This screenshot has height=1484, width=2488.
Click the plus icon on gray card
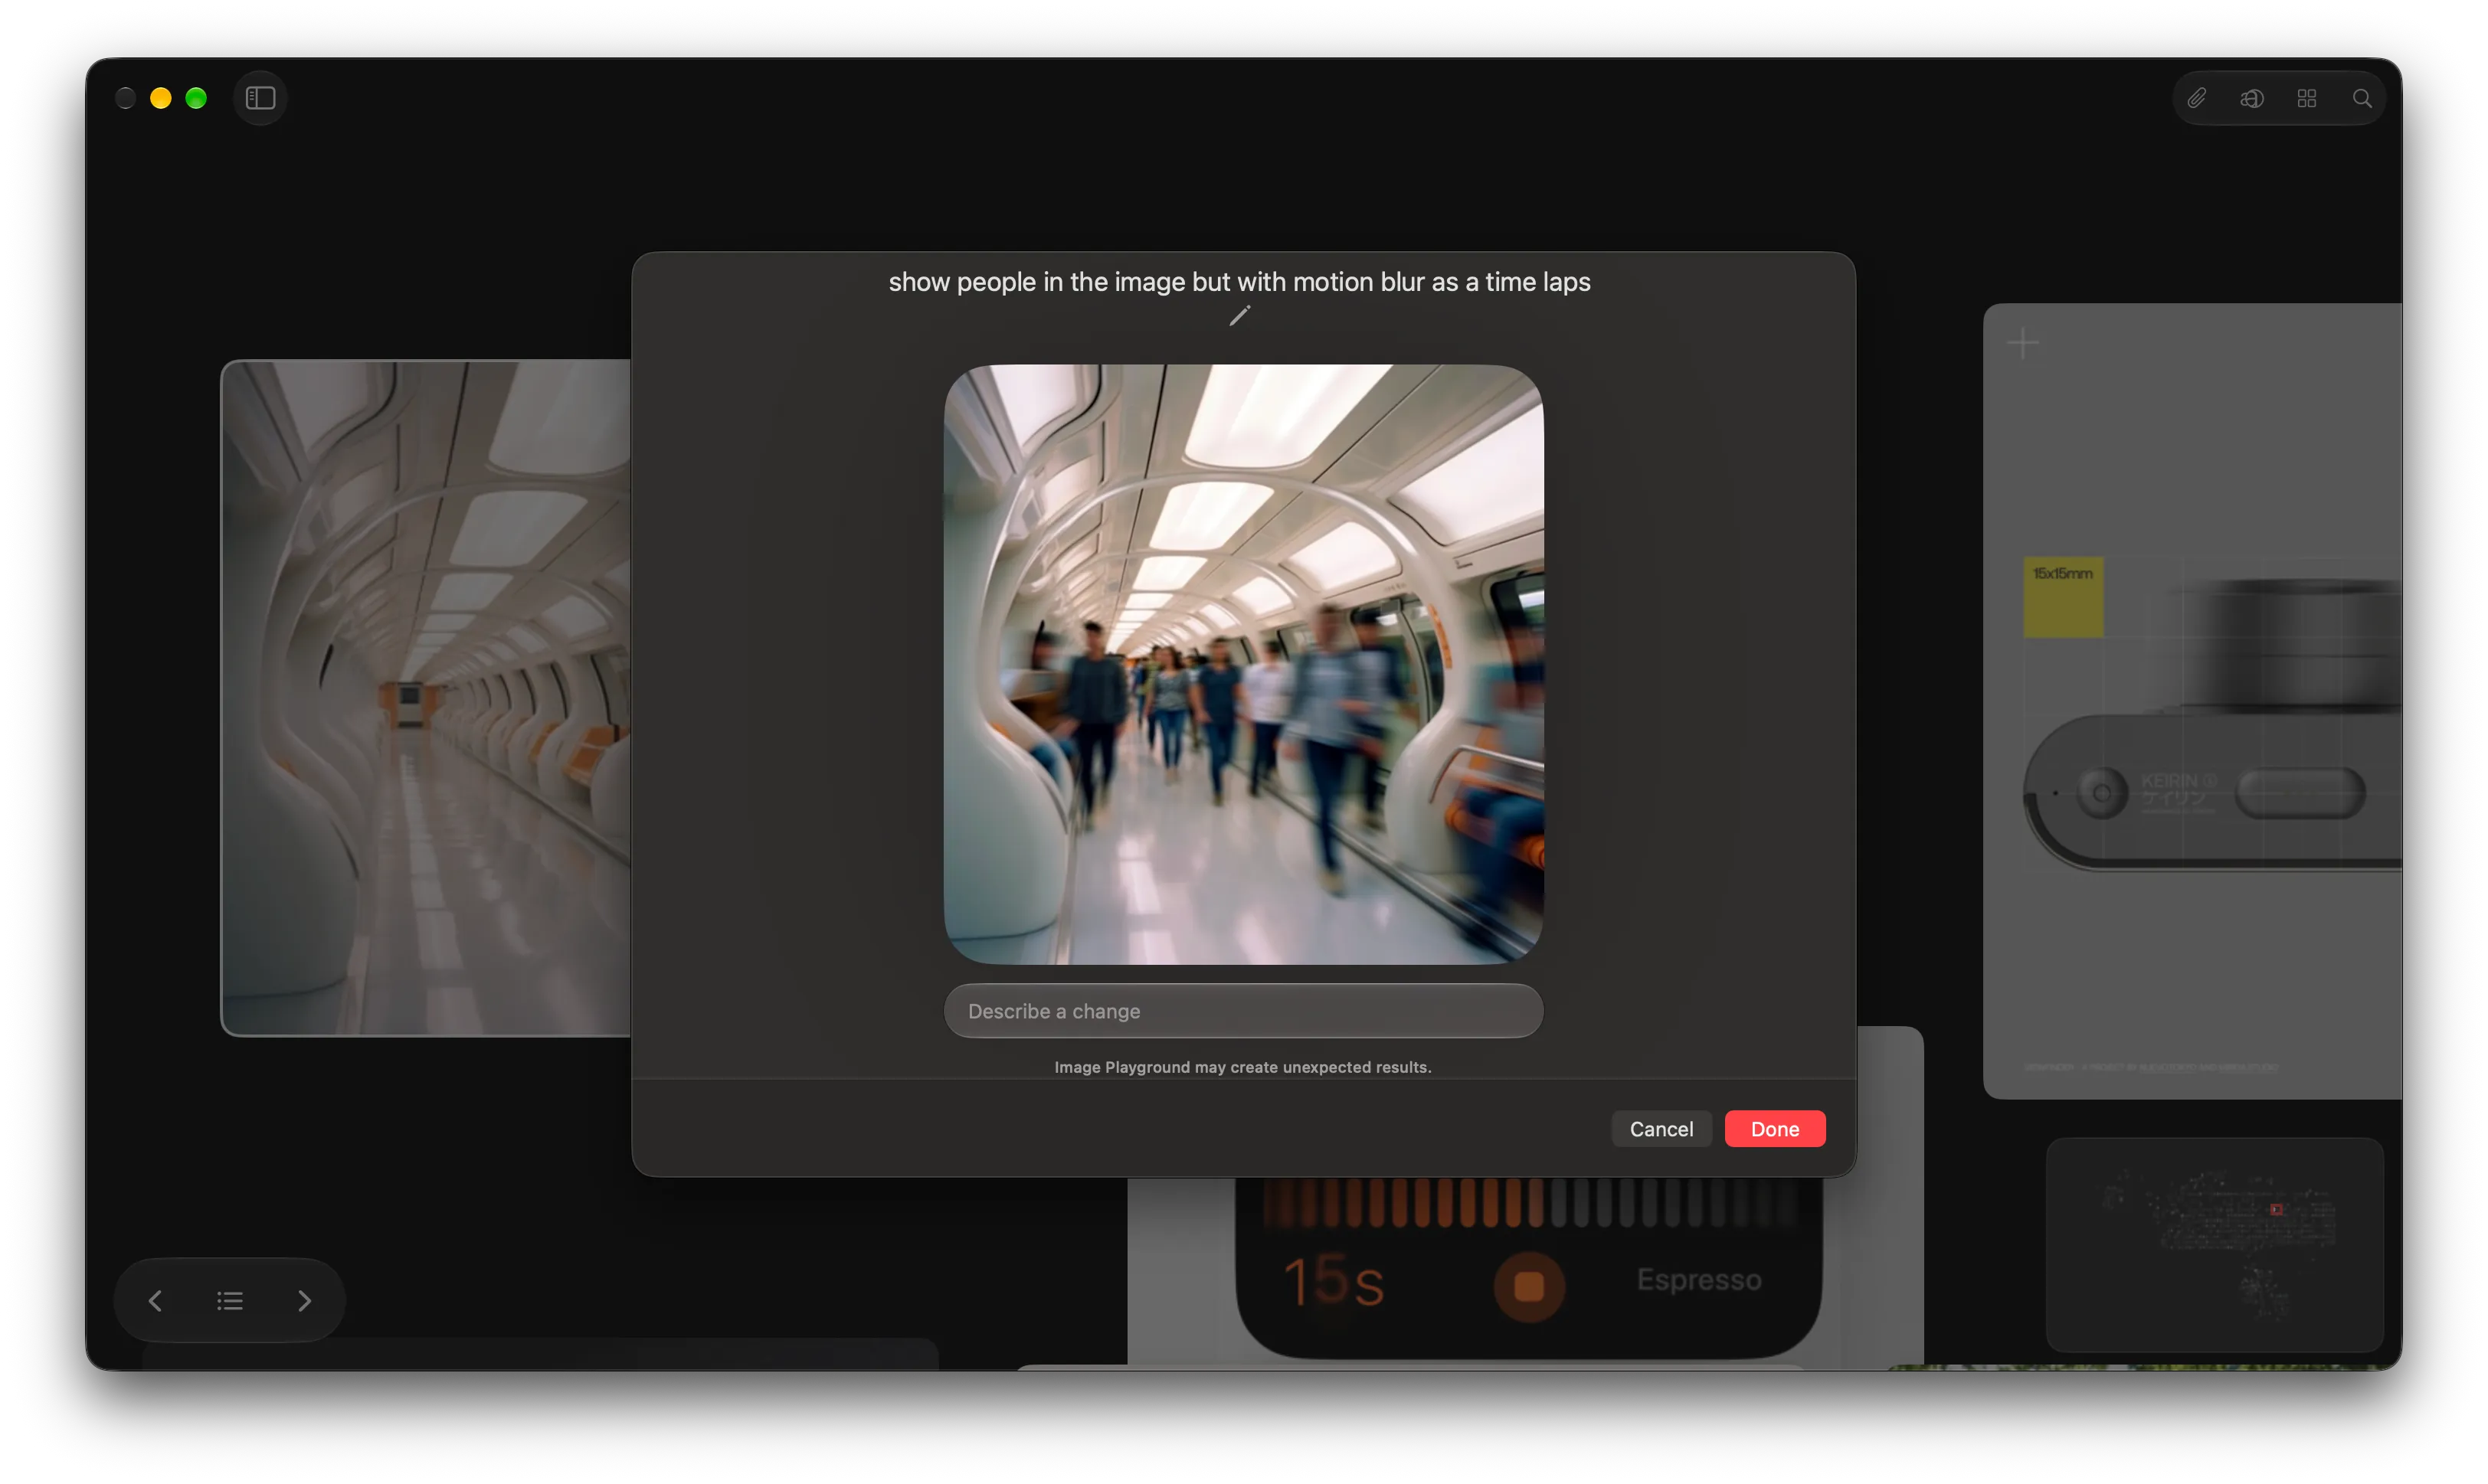coord(2021,344)
